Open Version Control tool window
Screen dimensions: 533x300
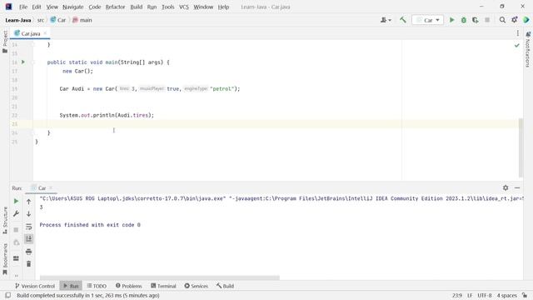point(35,286)
